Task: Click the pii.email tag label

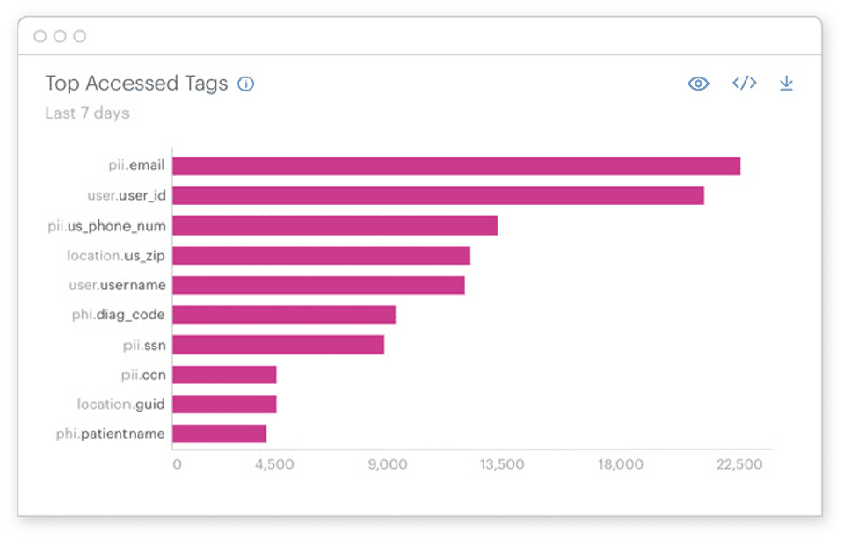Action: click(x=137, y=165)
